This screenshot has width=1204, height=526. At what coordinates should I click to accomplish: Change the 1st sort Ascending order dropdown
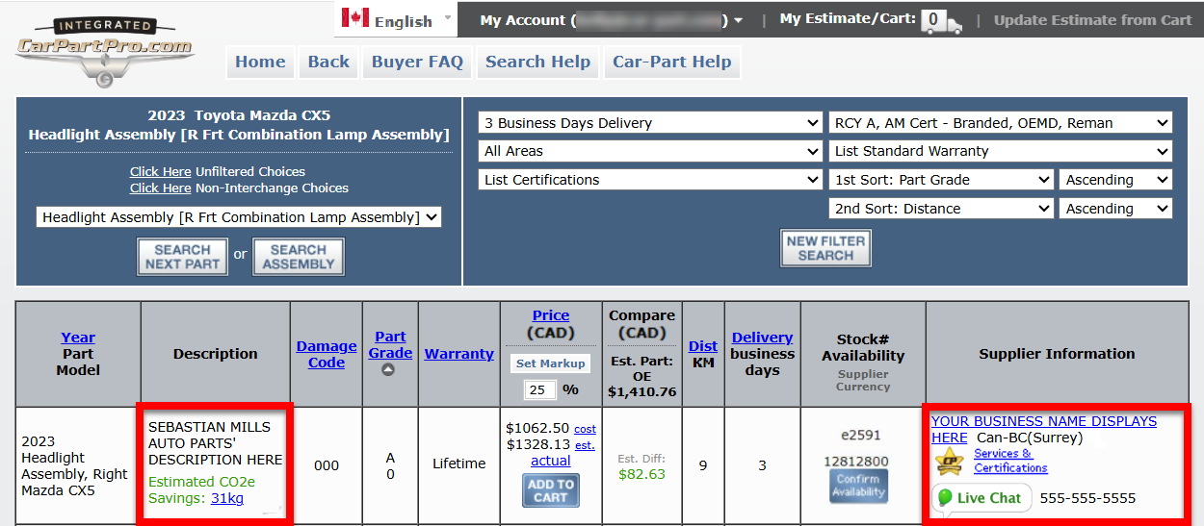pos(1116,180)
